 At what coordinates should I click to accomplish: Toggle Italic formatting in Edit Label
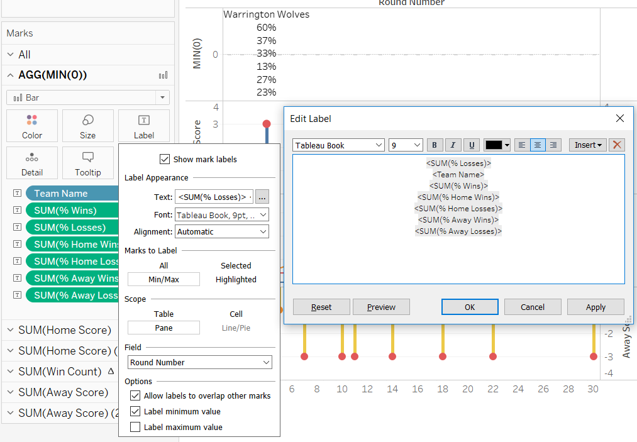453,145
